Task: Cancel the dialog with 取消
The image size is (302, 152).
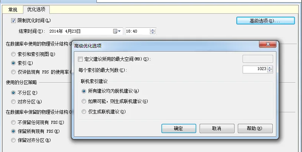Action: click(217, 128)
